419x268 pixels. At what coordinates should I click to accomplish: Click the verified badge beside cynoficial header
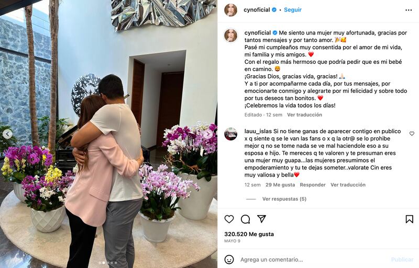[274, 10]
